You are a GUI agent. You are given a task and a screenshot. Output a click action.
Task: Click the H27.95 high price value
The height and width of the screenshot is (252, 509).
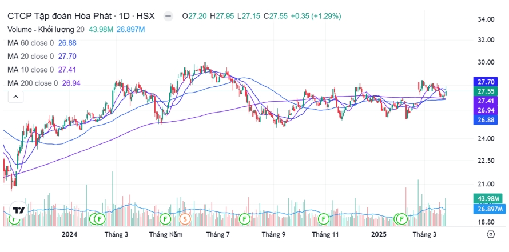222,16
